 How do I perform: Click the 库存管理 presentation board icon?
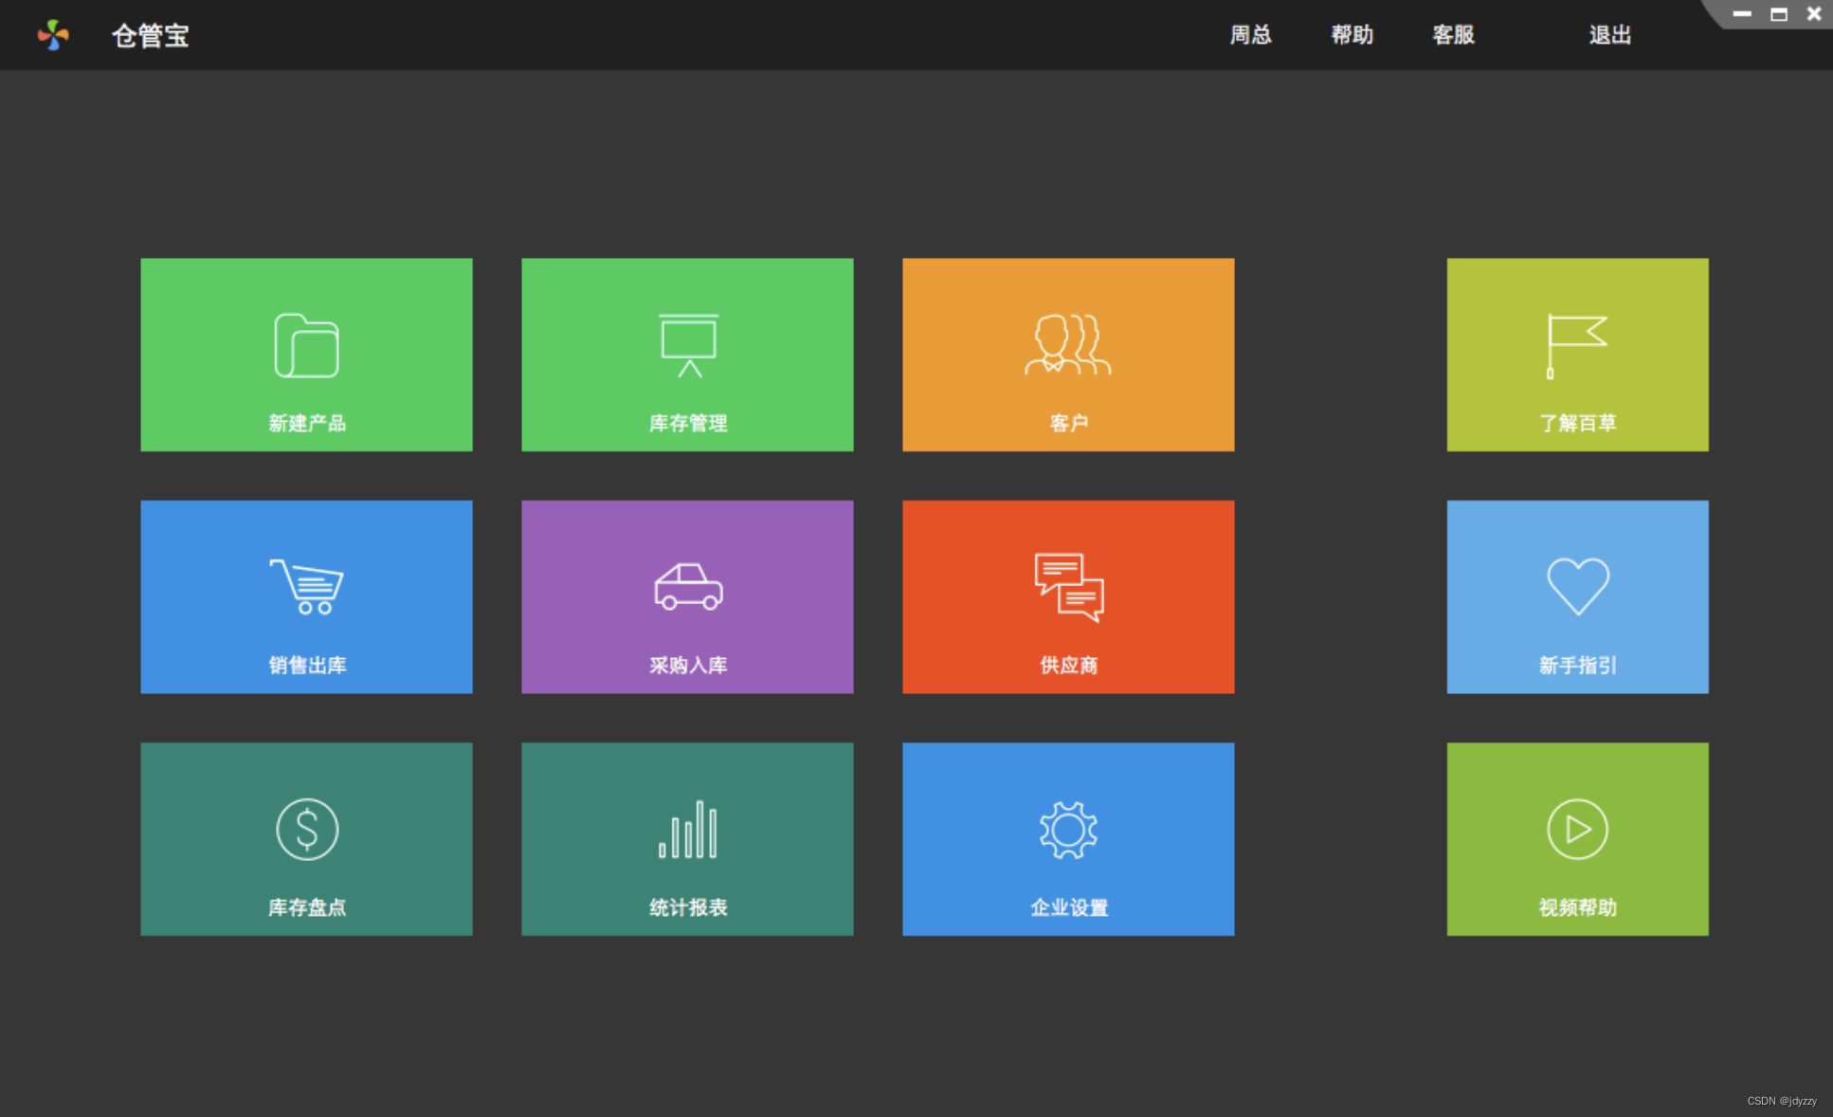pos(688,346)
